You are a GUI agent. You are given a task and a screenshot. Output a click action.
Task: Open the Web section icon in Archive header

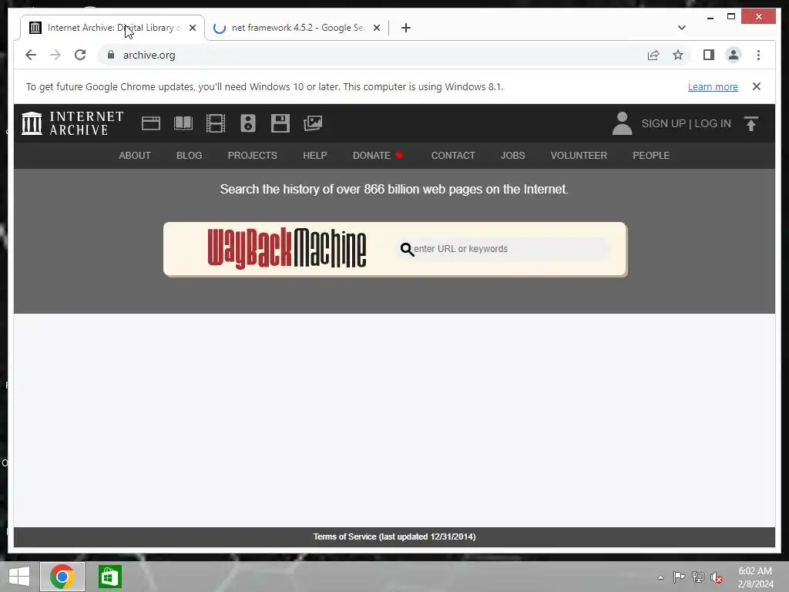(x=151, y=123)
